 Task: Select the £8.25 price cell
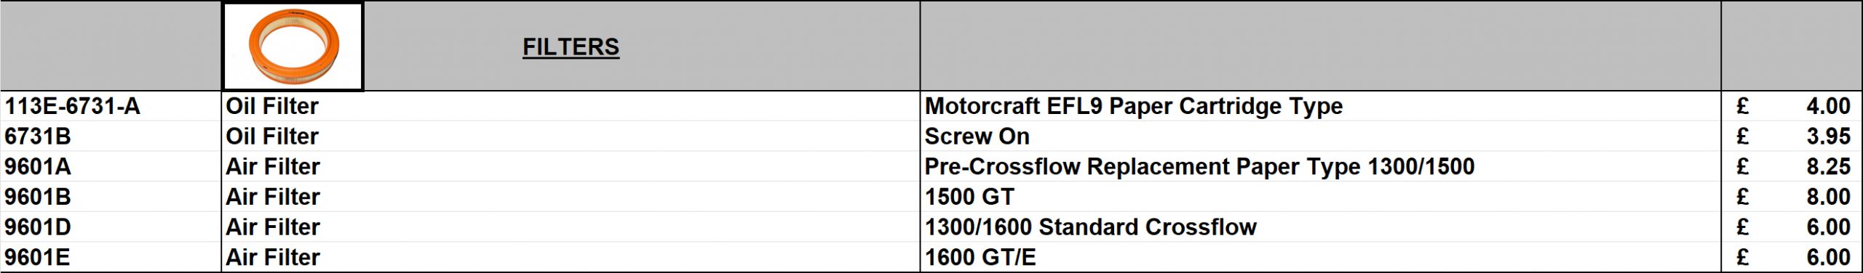tap(1792, 166)
